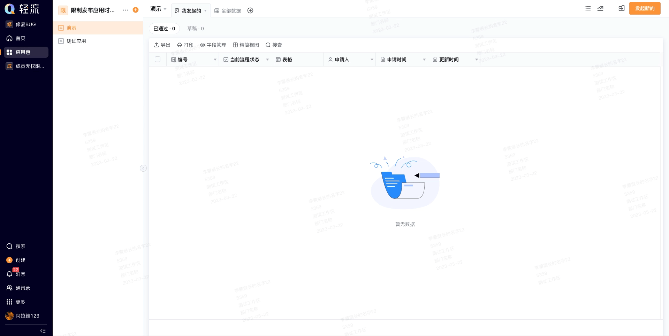Click the 限制发布应用时... package title
Screen dimensions: 669x336
(93, 10)
